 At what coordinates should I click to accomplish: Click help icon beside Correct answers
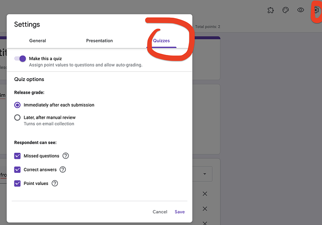coord(63,170)
